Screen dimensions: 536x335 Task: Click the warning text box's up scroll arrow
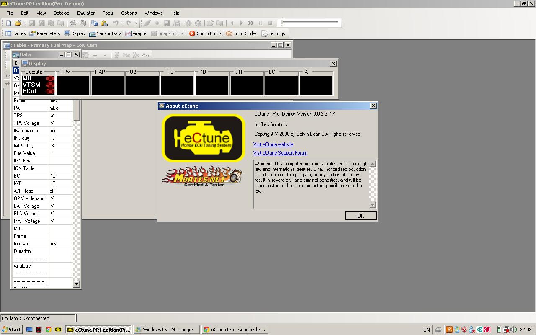(x=373, y=164)
